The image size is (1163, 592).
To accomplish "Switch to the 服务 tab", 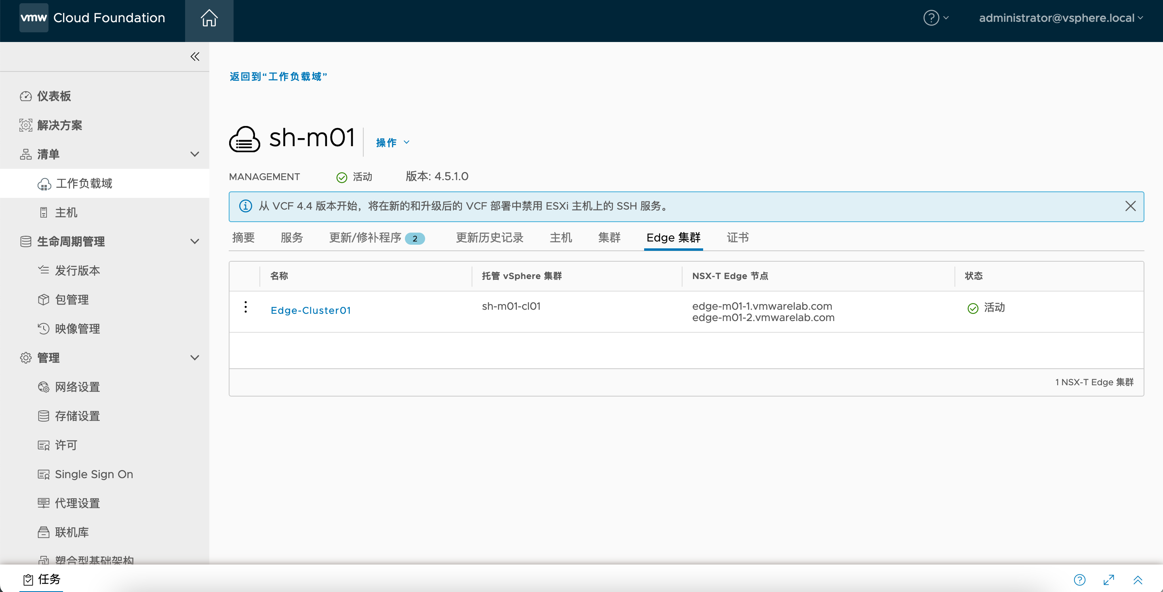I will pos(292,238).
